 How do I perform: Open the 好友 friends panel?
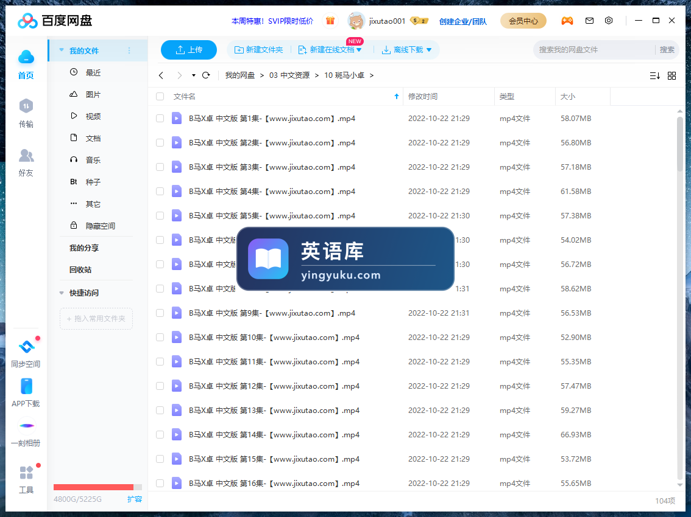(x=26, y=155)
